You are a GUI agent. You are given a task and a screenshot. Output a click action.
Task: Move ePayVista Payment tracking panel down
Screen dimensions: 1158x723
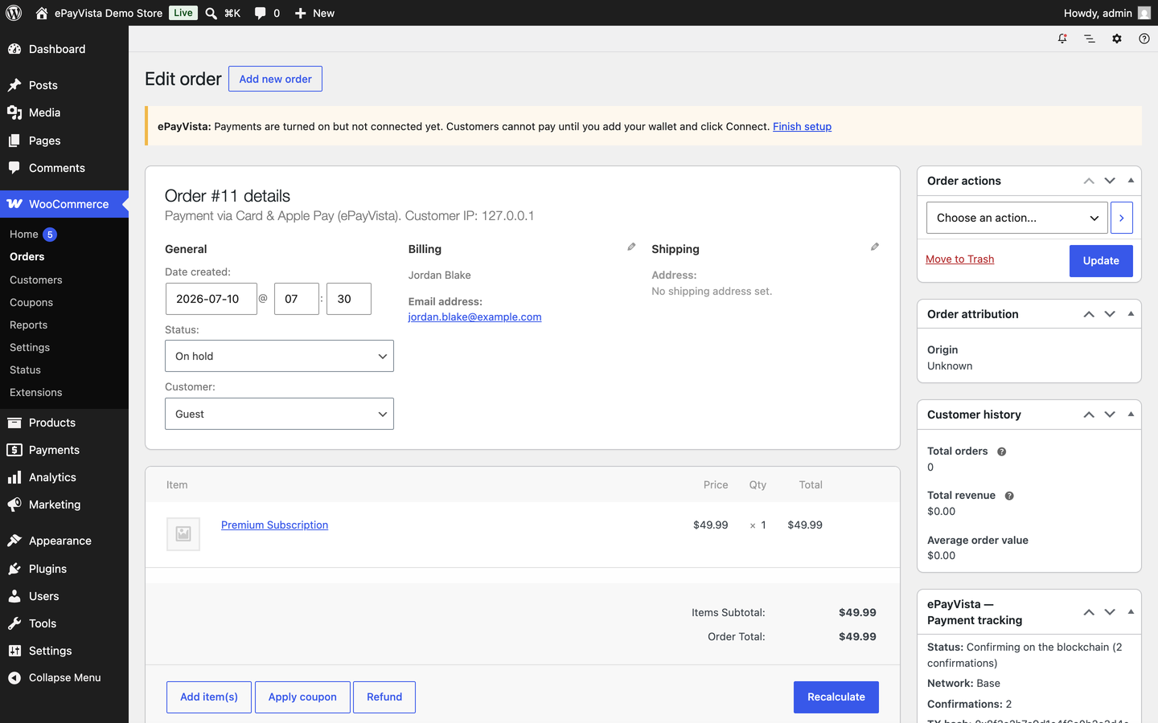[1110, 612]
